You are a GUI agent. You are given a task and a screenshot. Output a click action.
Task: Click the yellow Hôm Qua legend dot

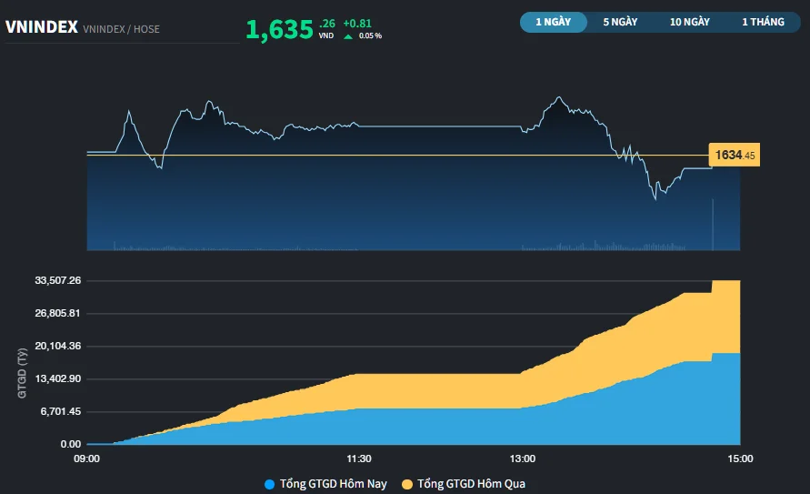407,484
